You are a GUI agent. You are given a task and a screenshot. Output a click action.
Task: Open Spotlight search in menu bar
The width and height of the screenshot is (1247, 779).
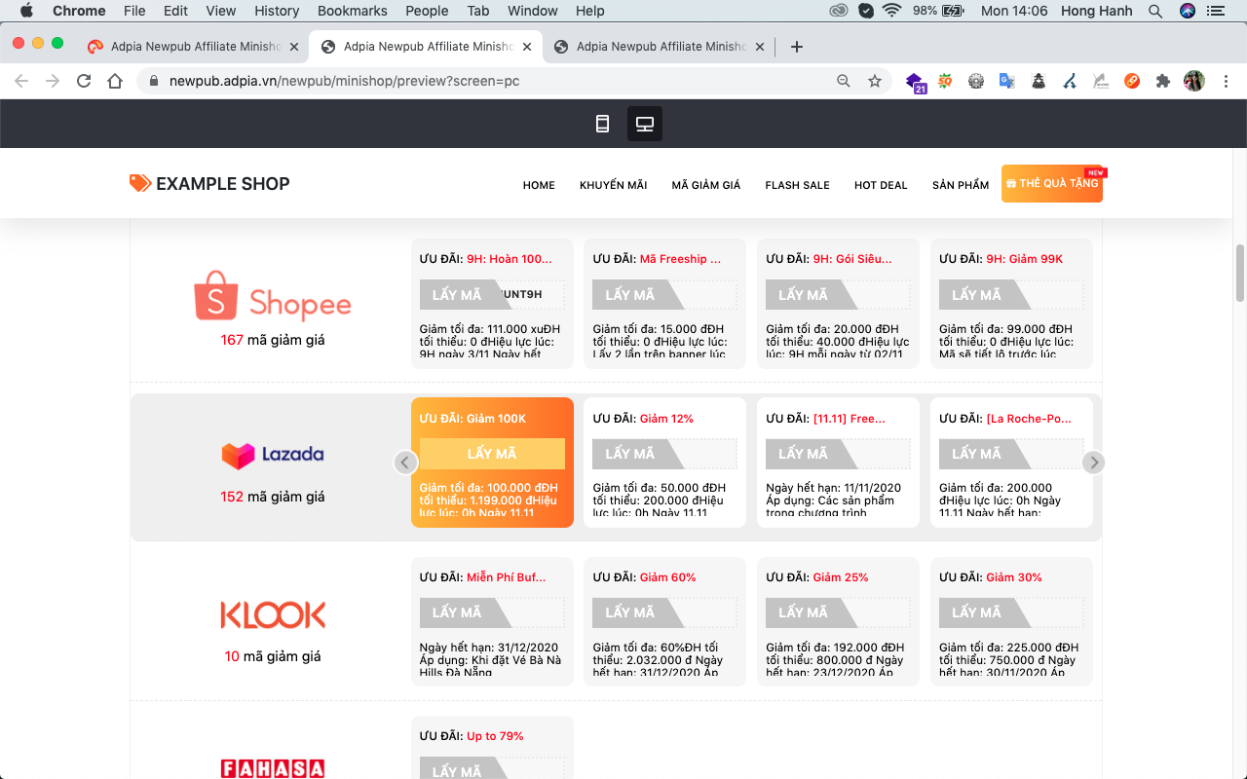click(x=1155, y=11)
